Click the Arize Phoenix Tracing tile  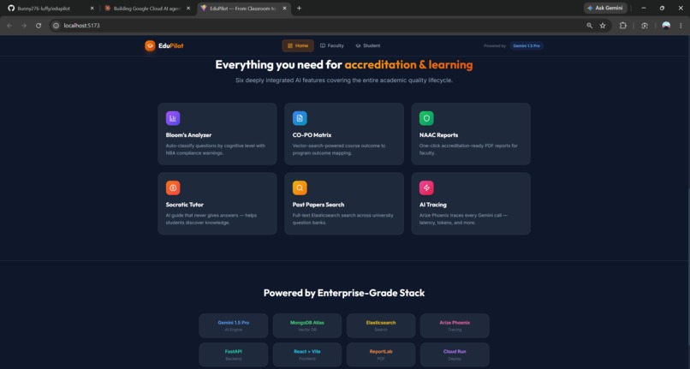click(455, 326)
